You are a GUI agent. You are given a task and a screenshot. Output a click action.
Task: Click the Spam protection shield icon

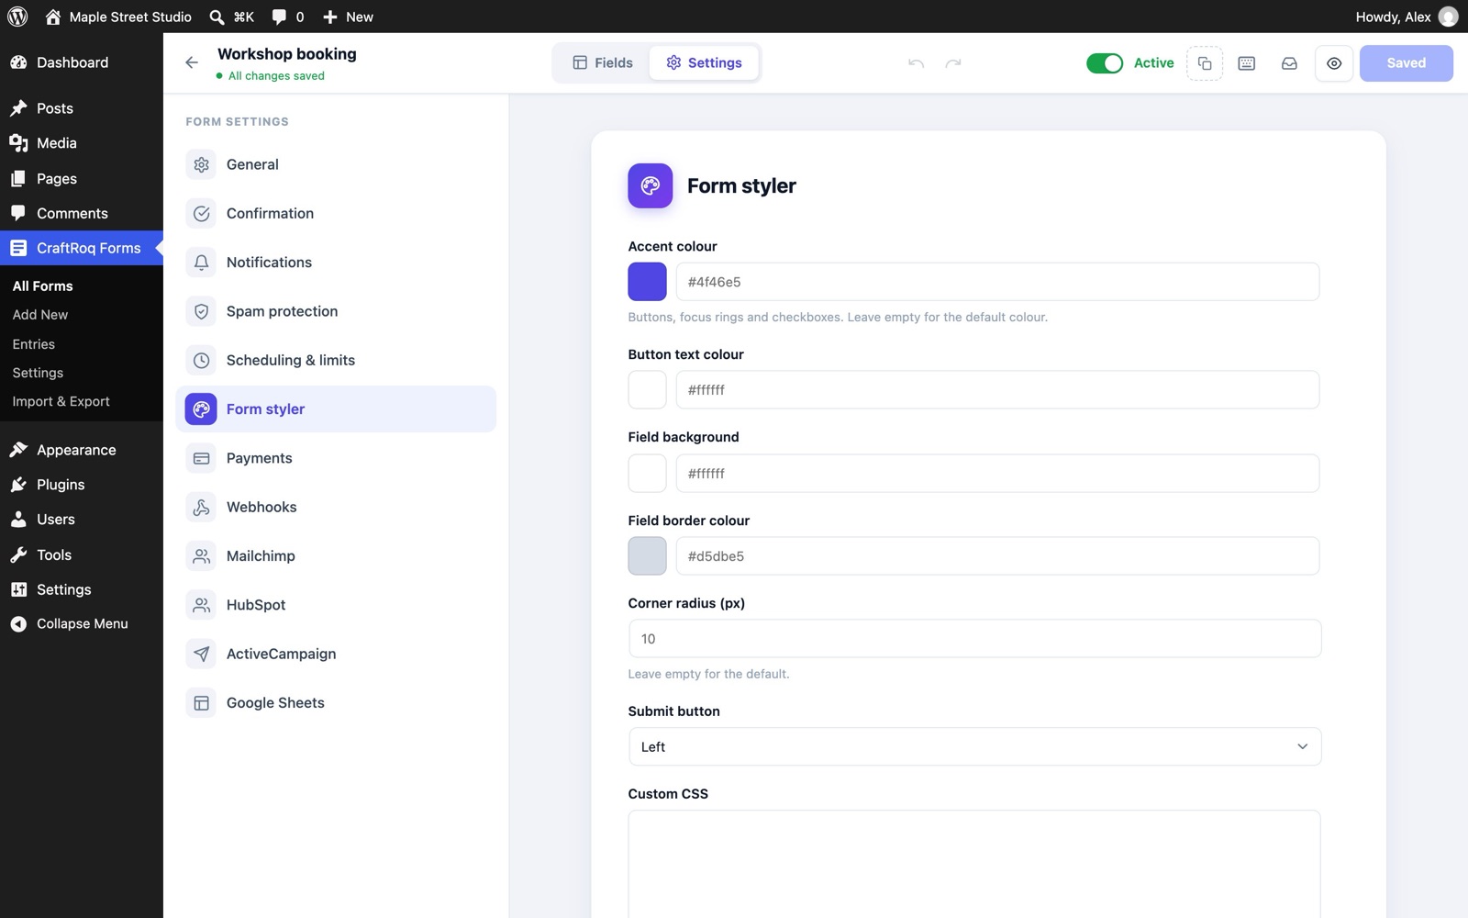201,311
